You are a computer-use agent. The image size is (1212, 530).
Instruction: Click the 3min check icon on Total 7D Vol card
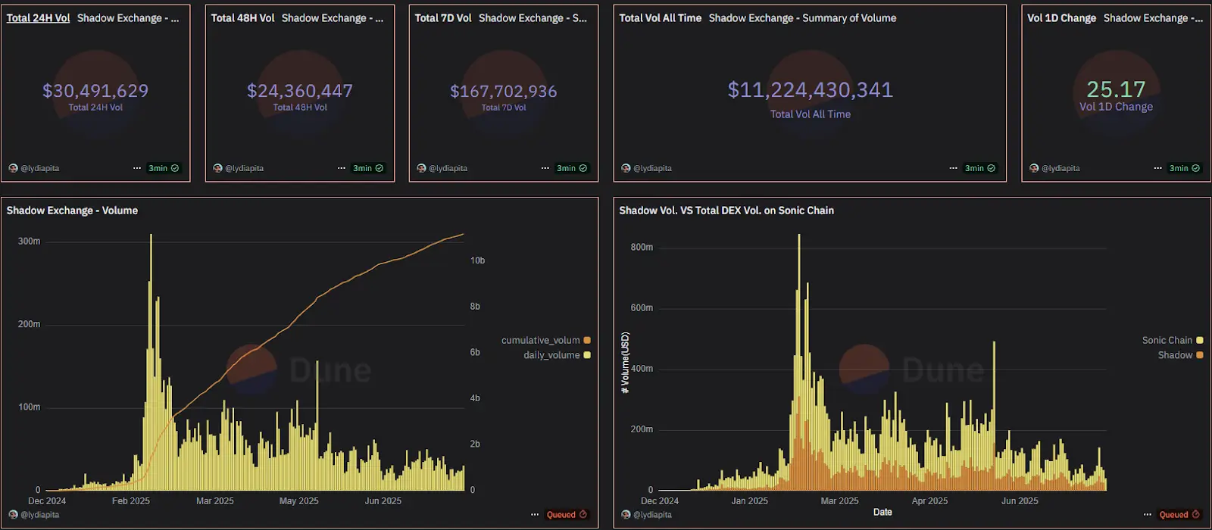pyautogui.click(x=583, y=168)
